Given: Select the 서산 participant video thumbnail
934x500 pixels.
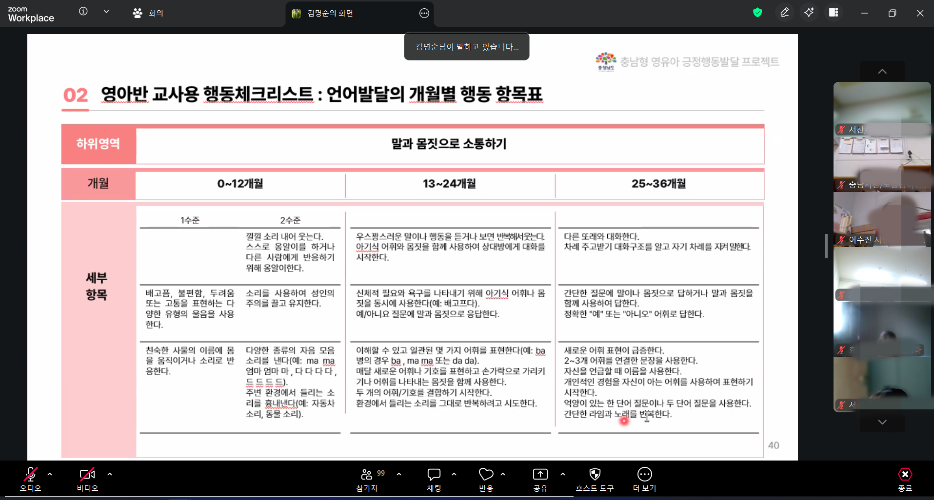Looking at the screenshot, I should [882, 108].
